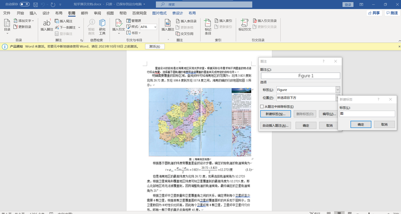
Task: Click the greyed 更新引文目录 icon
Action: [255, 27]
